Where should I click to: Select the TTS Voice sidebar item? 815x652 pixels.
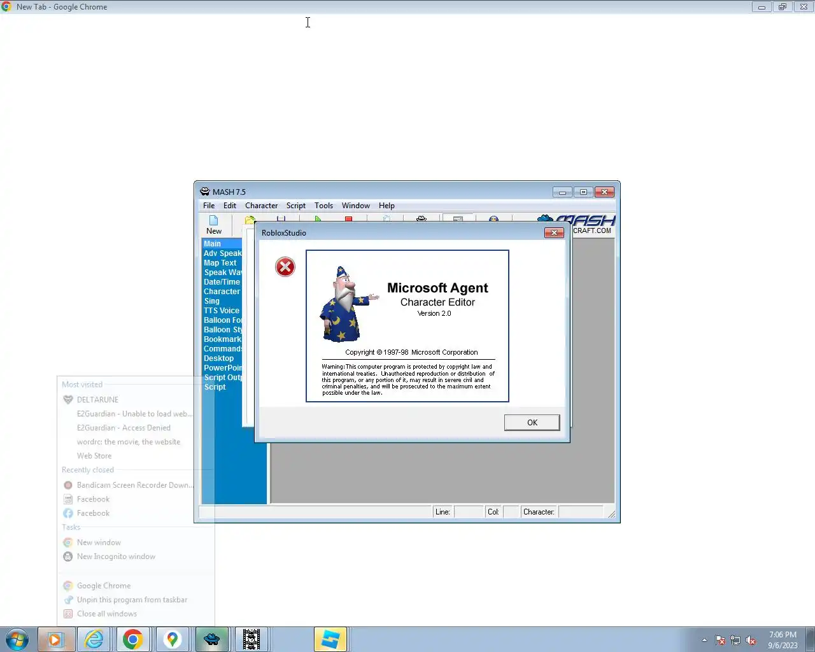[222, 311]
